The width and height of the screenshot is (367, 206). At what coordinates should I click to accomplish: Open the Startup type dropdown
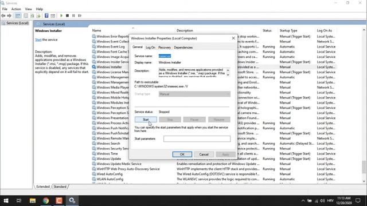pyautogui.click(x=194, y=94)
